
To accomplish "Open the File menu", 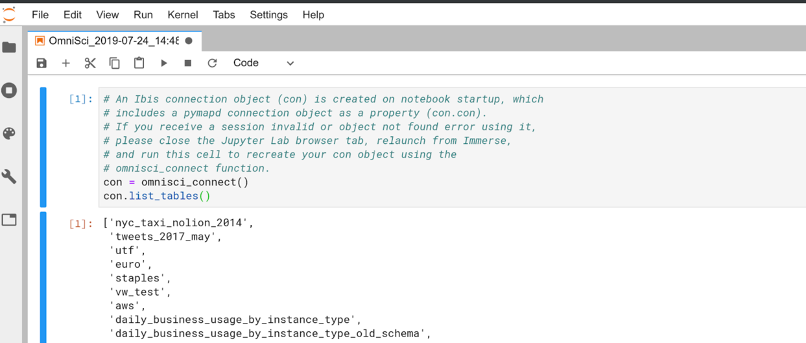I will pos(40,14).
